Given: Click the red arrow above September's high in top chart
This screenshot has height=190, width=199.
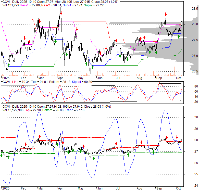Looking at the screenshot, I should click(x=166, y=14).
